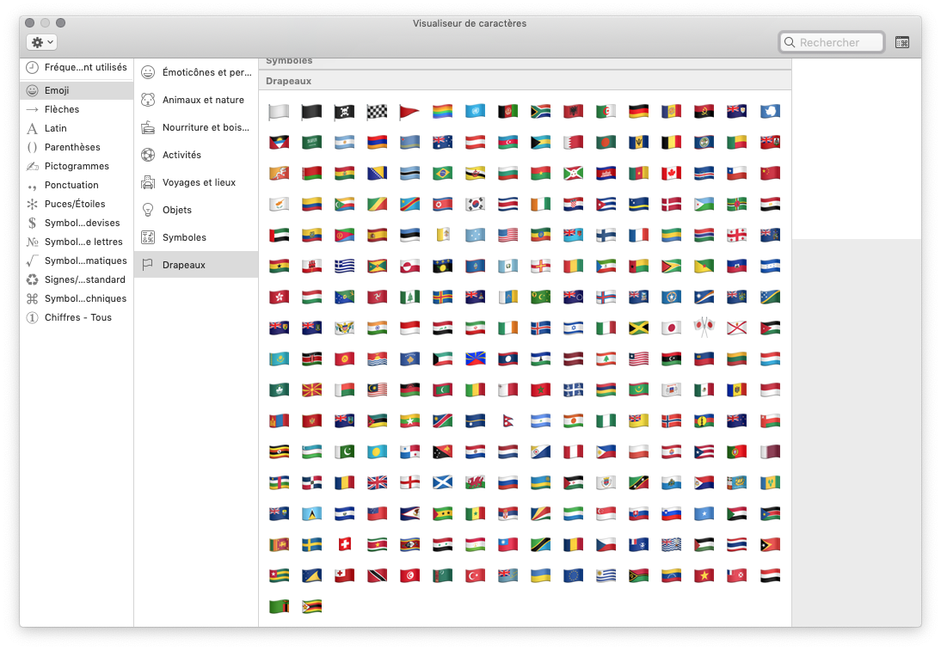Viewport: 941px width, 650px height.
Task: Open the technical symbols category
Action: tap(77, 298)
